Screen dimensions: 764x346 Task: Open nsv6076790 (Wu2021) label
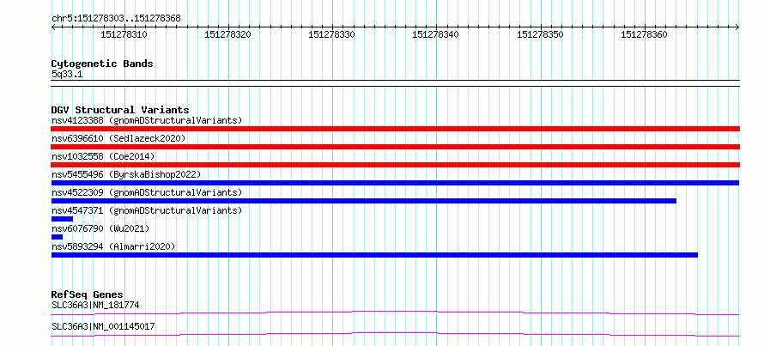[x=100, y=228]
